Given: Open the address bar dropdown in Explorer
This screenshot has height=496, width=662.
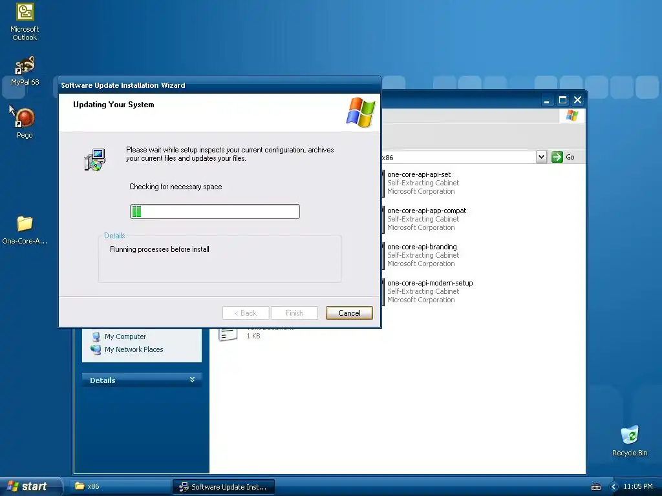Looking at the screenshot, I should 541,157.
